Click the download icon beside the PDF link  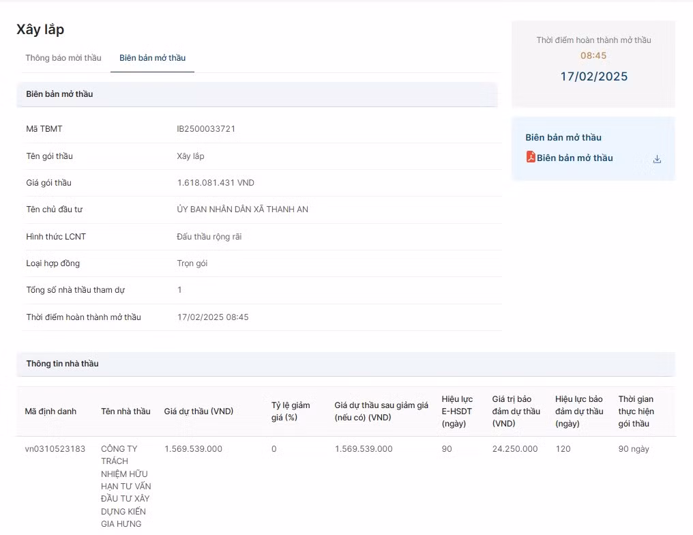[x=657, y=159]
